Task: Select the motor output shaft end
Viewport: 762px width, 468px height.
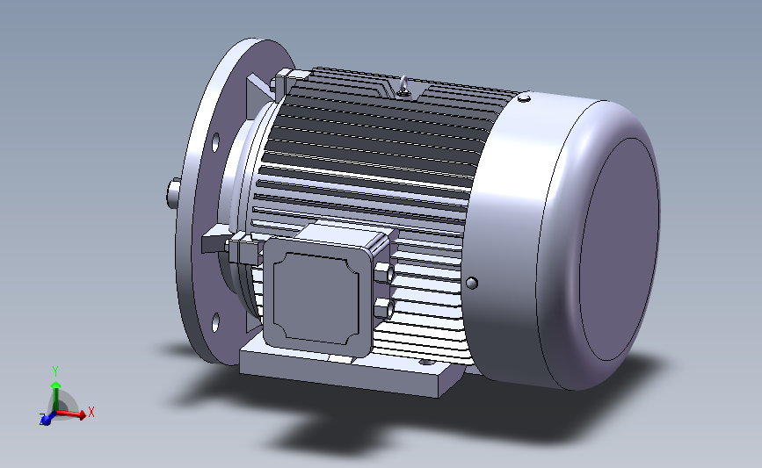Action: coord(173,193)
